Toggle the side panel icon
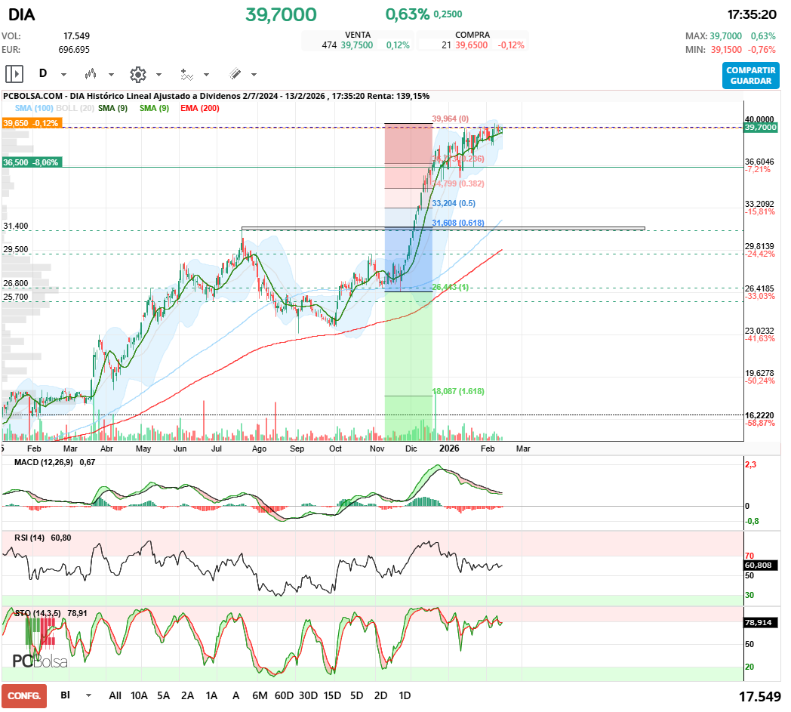The image size is (791, 712). click(x=14, y=74)
